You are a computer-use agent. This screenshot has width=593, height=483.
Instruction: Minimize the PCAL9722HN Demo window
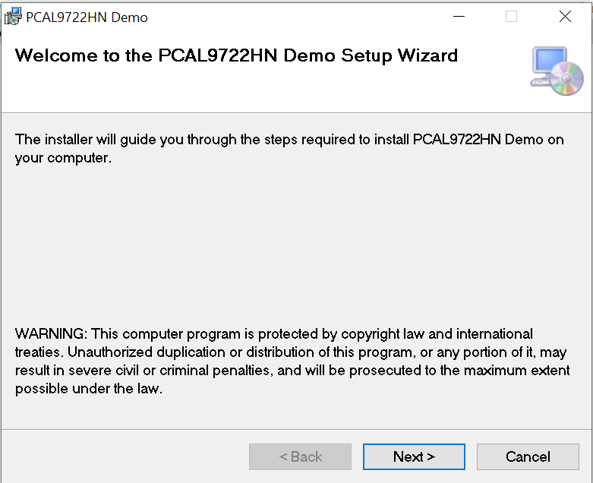[x=459, y=17]
